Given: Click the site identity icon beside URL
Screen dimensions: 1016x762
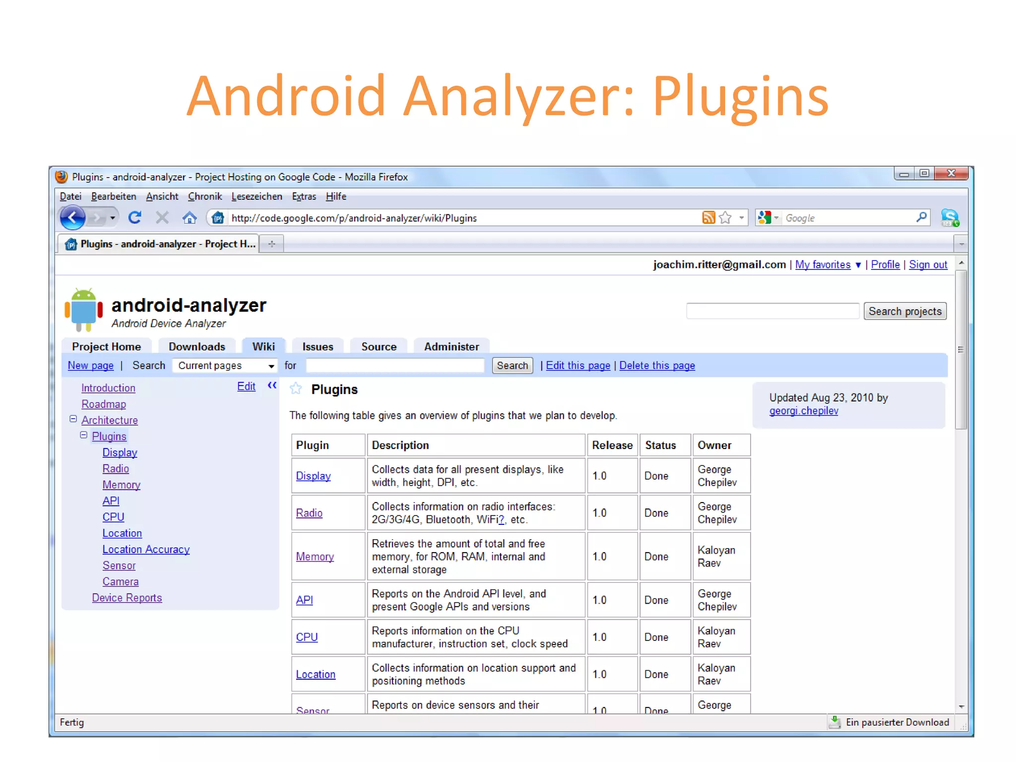Looking at the screenshot, I should click(218, 218).
